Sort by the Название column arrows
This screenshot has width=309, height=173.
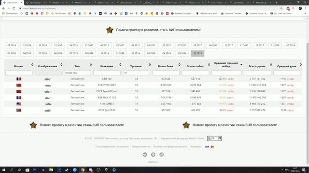coord(120,64)
